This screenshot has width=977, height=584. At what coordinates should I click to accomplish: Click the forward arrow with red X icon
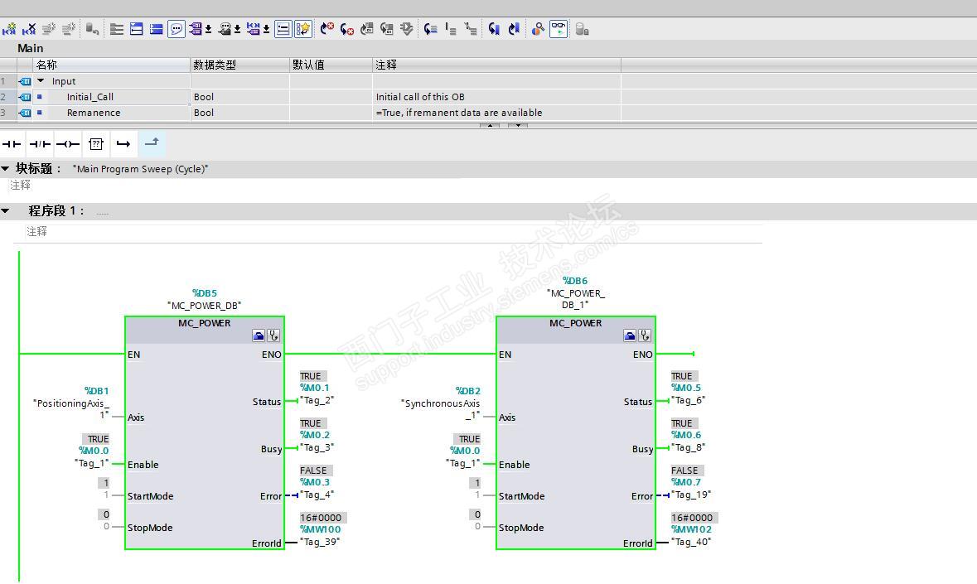pyautogui.click(x=327, y=29)
